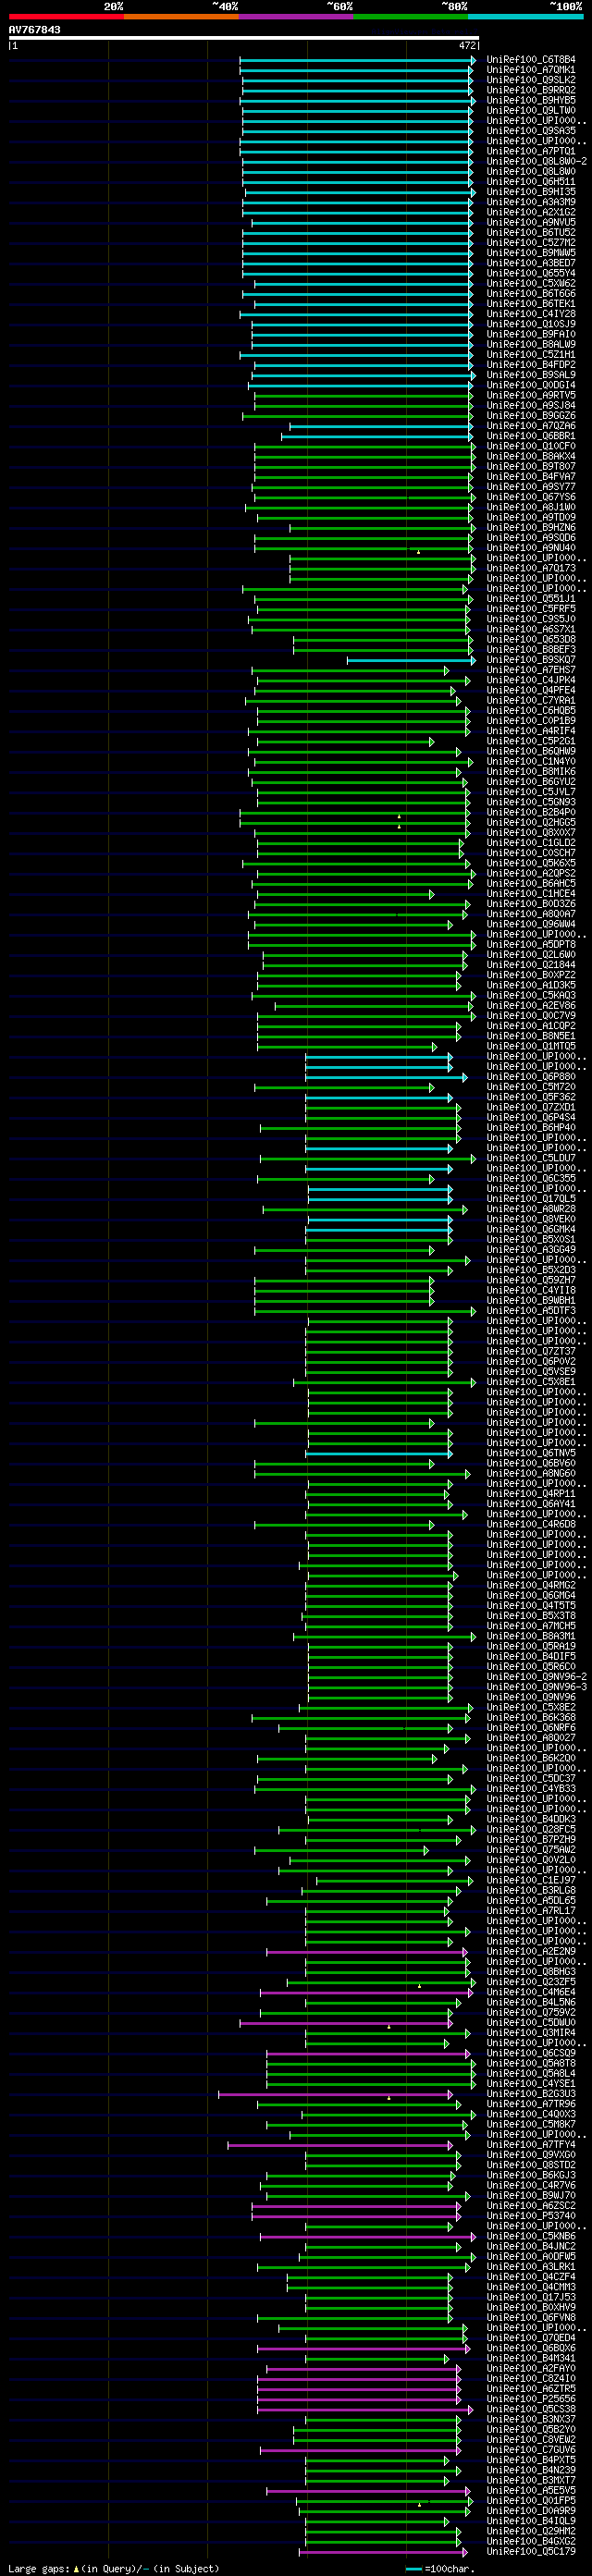Open the UniRef100_P53740 entry

click(531, 2215)
